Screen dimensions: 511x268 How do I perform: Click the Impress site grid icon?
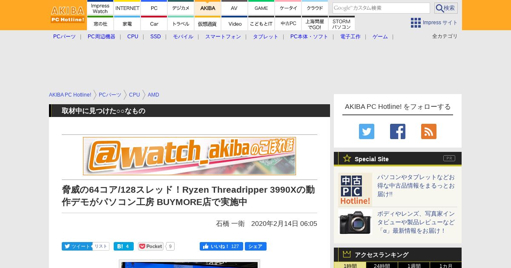pyautogui.click(x=416, y=23)
